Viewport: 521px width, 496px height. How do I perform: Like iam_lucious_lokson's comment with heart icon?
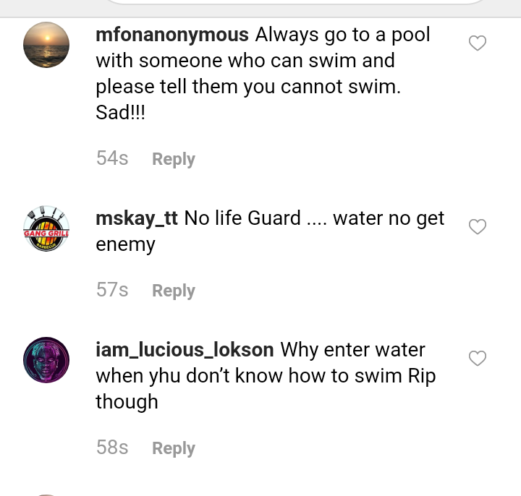pos(478,358)
